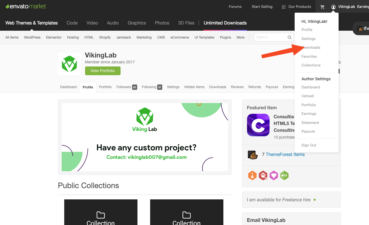Viewport: 369px width, 225px height.
Task: Choose Profile in the account dropdown
Action: pyautogui.click(x=307, y=30)
